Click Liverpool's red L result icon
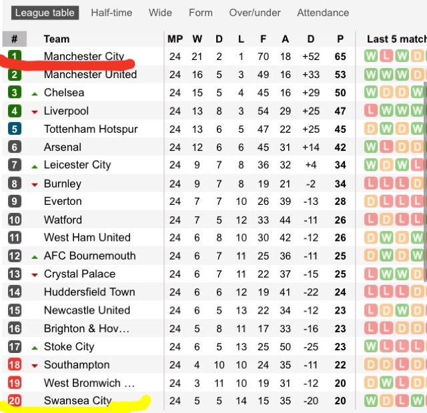 (x=371, y=111)
